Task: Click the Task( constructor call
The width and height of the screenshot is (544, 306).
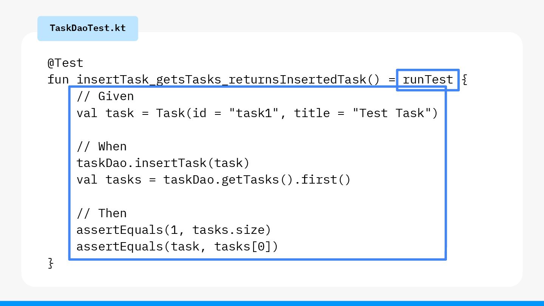Action: (x=174, y=113)
